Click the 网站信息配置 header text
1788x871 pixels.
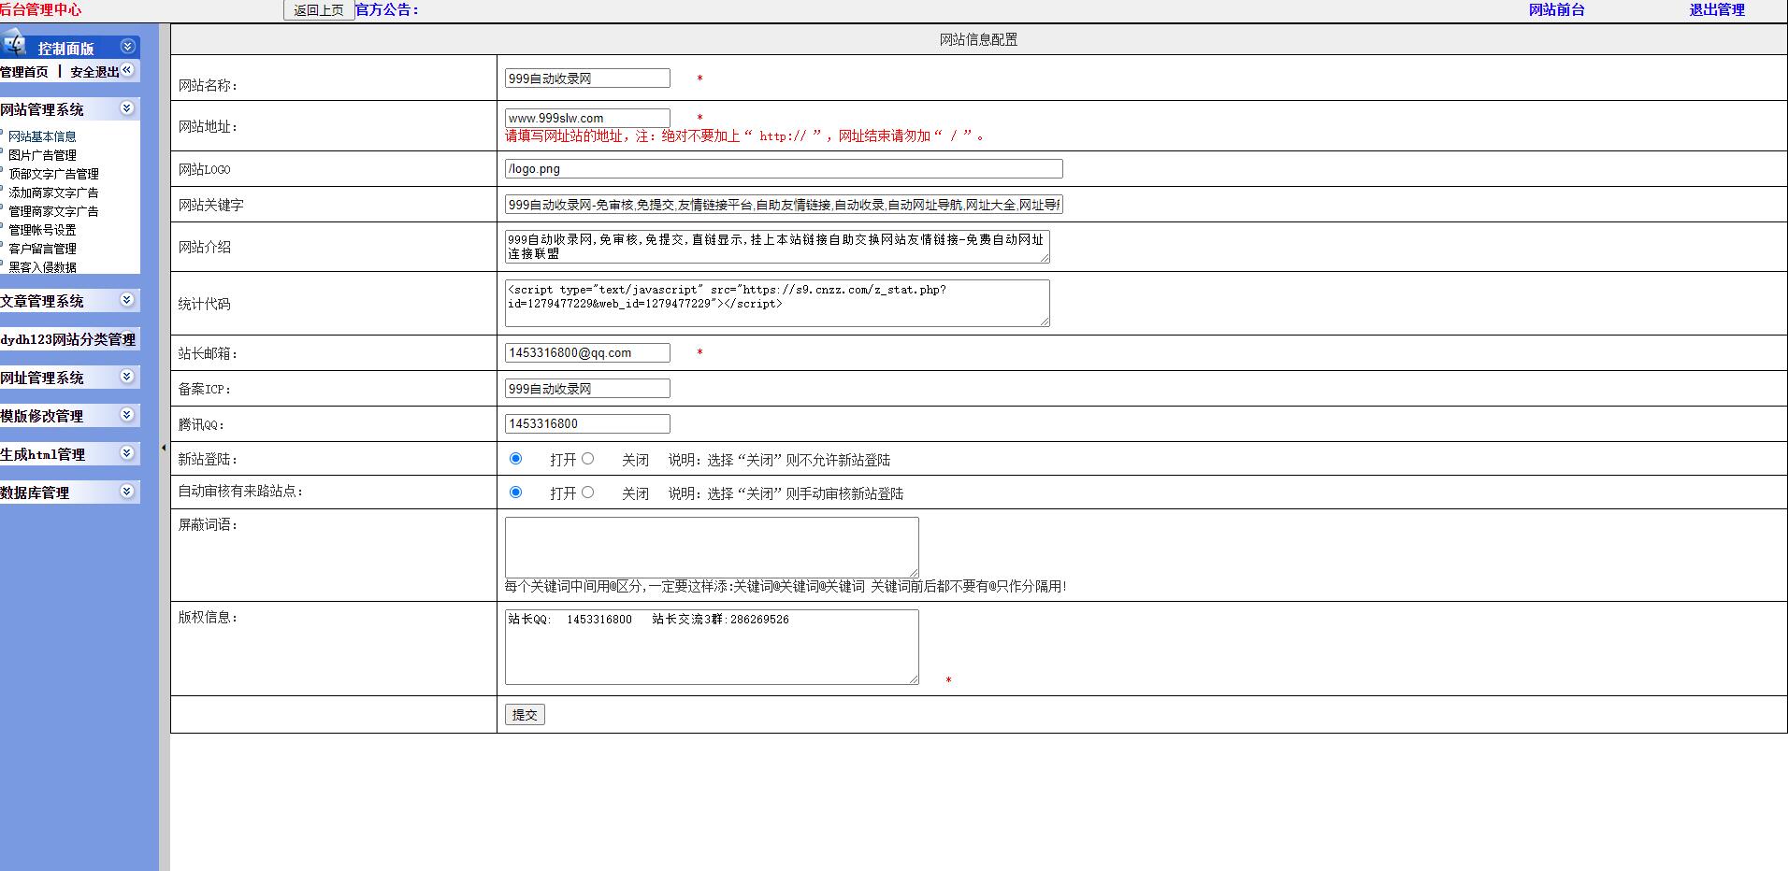click(978, 39)
